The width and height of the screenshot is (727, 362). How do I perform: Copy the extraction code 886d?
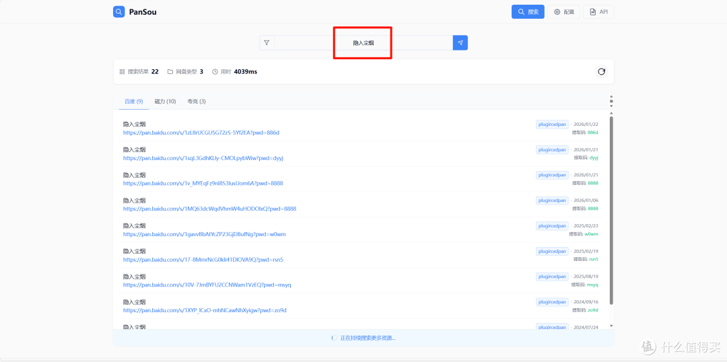pyautogui.click(x=592, y=133)
